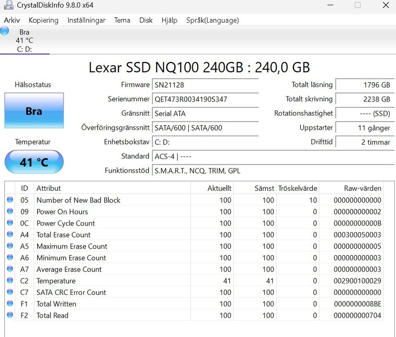Click status dot for Power Cycle Count
396x337 pixels.
pyautogui.click(x=10, y=223)
